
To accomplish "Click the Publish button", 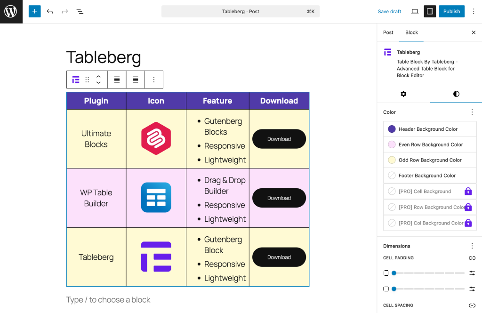I will click(451, 11).
